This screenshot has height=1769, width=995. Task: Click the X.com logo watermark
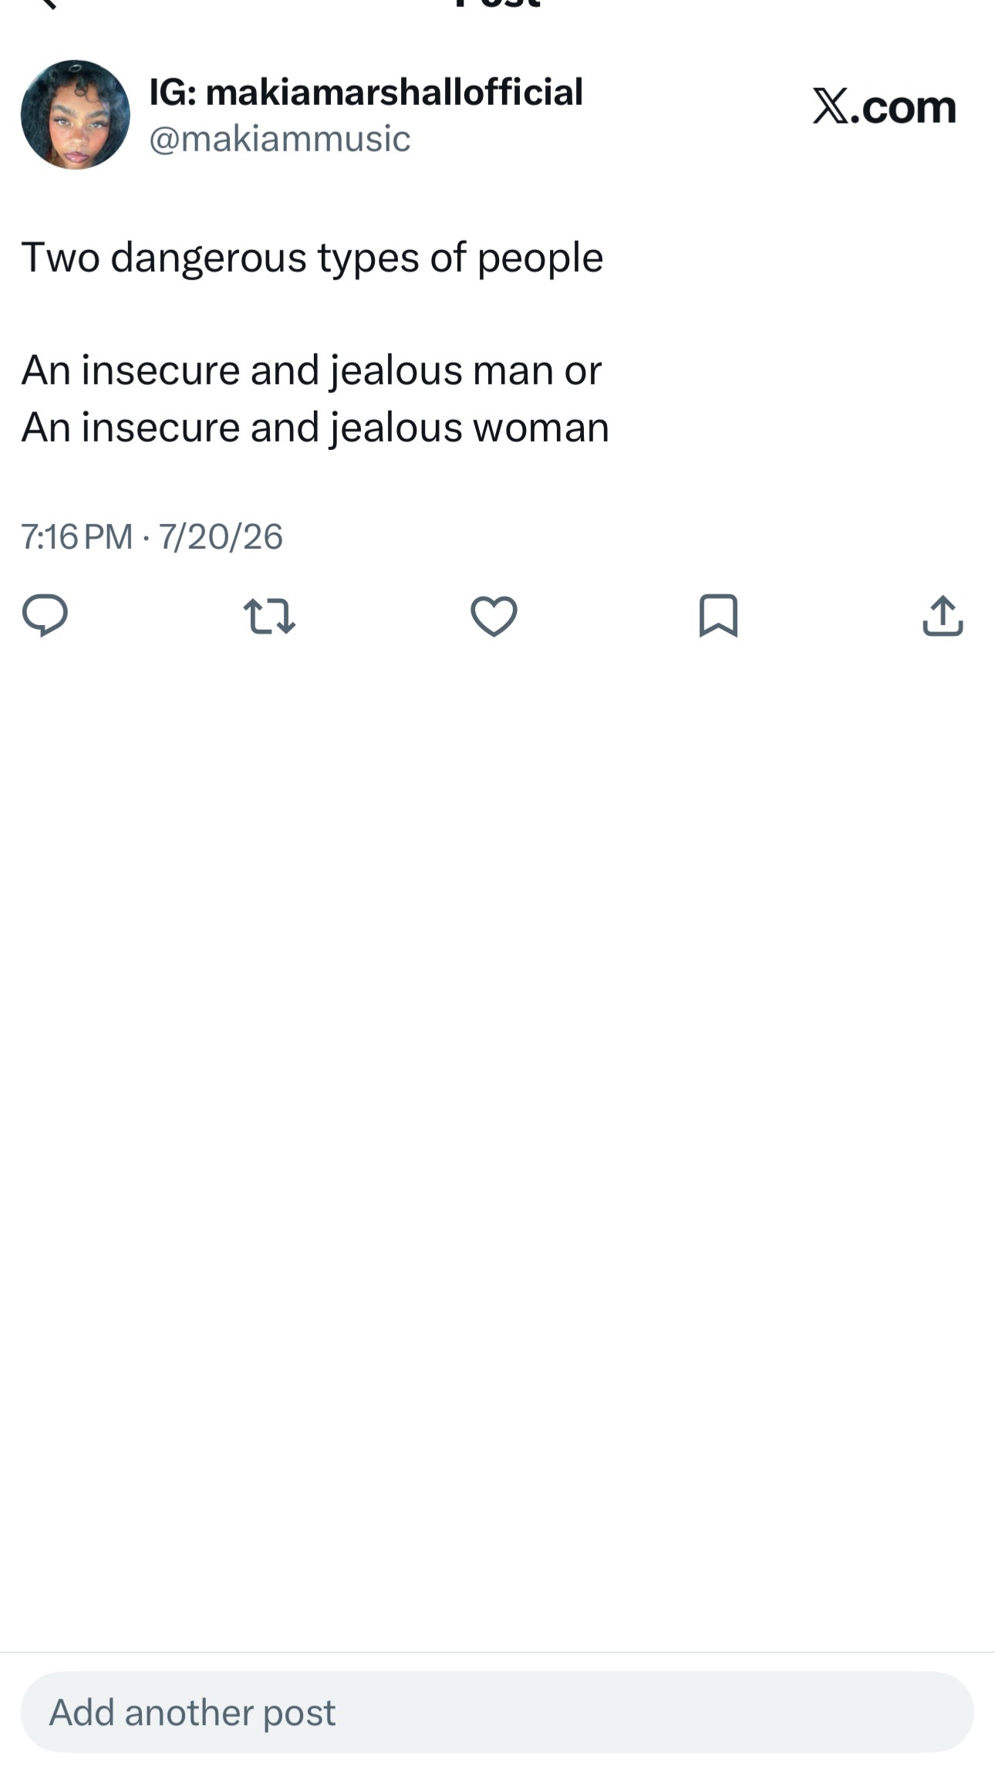(884, 107)
